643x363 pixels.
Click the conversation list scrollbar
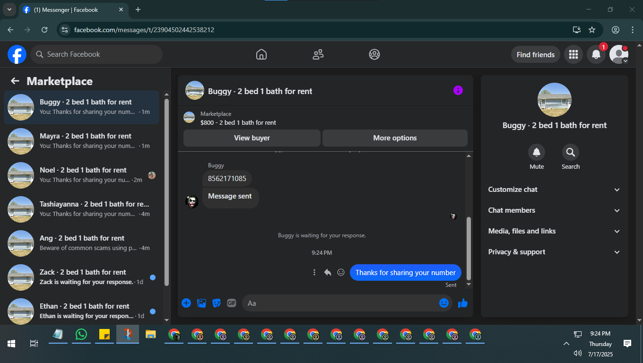point(166,191)
